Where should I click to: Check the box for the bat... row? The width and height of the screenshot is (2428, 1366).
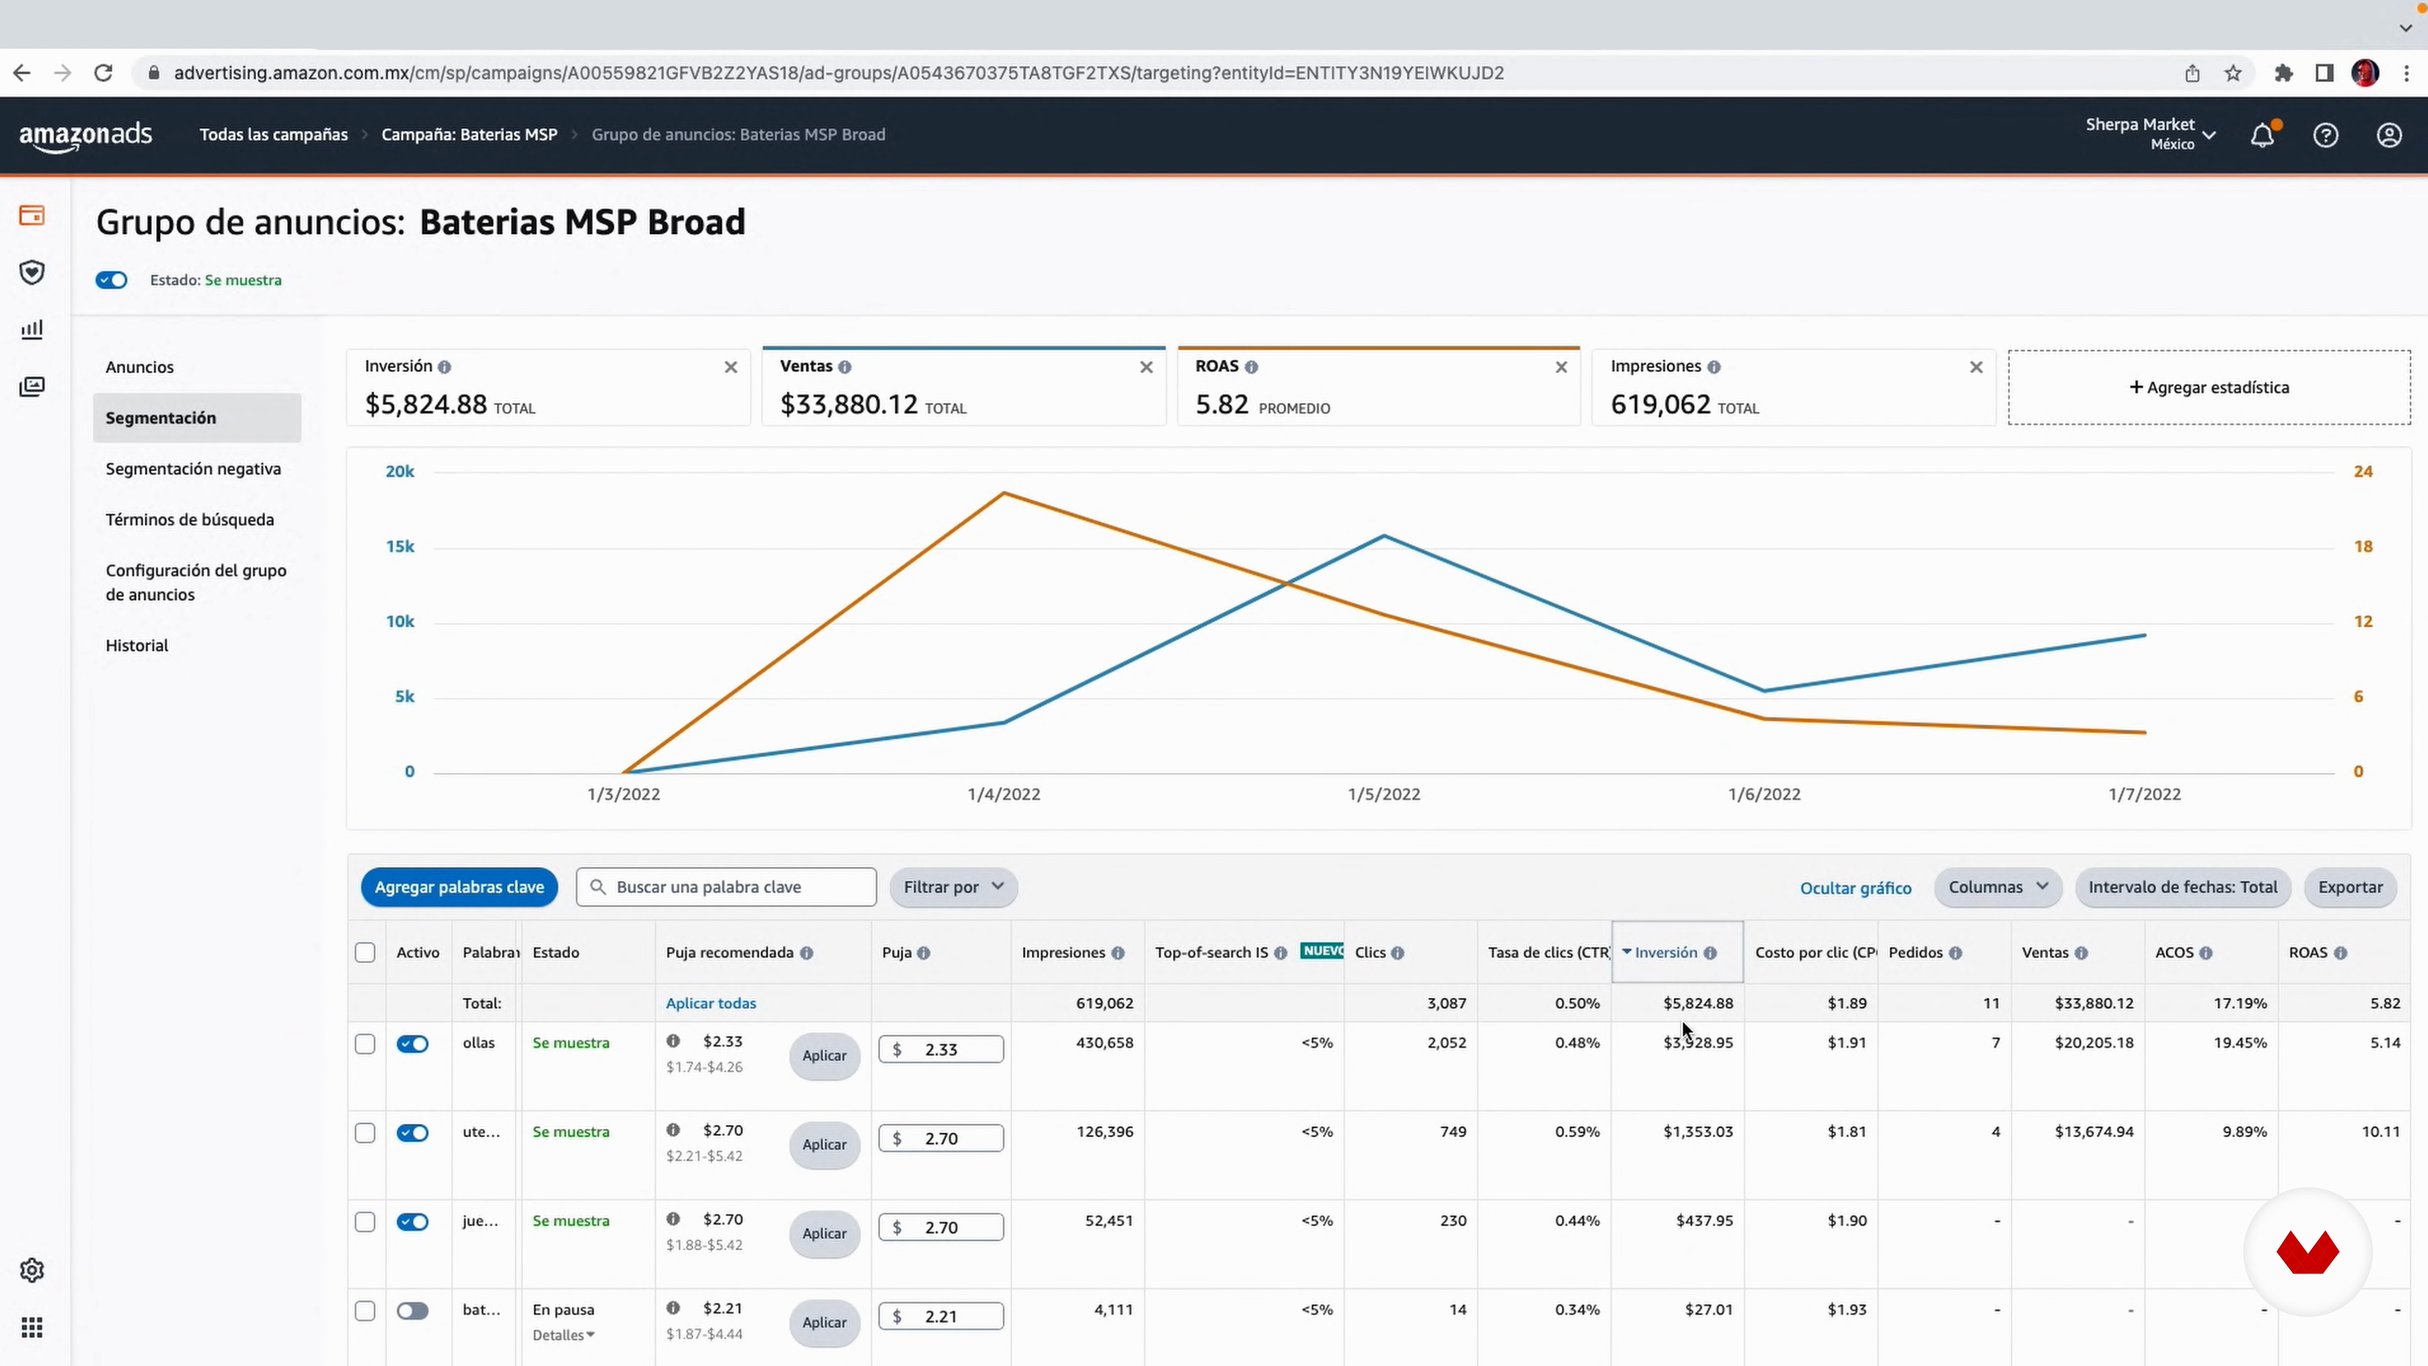point(365,1312)
